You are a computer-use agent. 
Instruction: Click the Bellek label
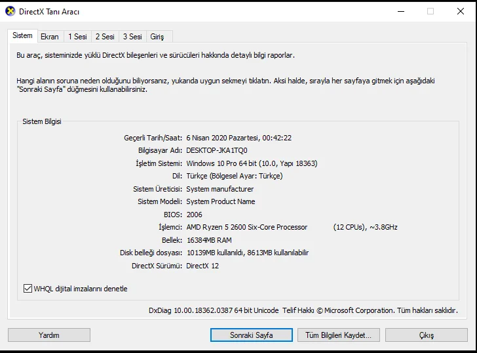(x=172, y=240)
